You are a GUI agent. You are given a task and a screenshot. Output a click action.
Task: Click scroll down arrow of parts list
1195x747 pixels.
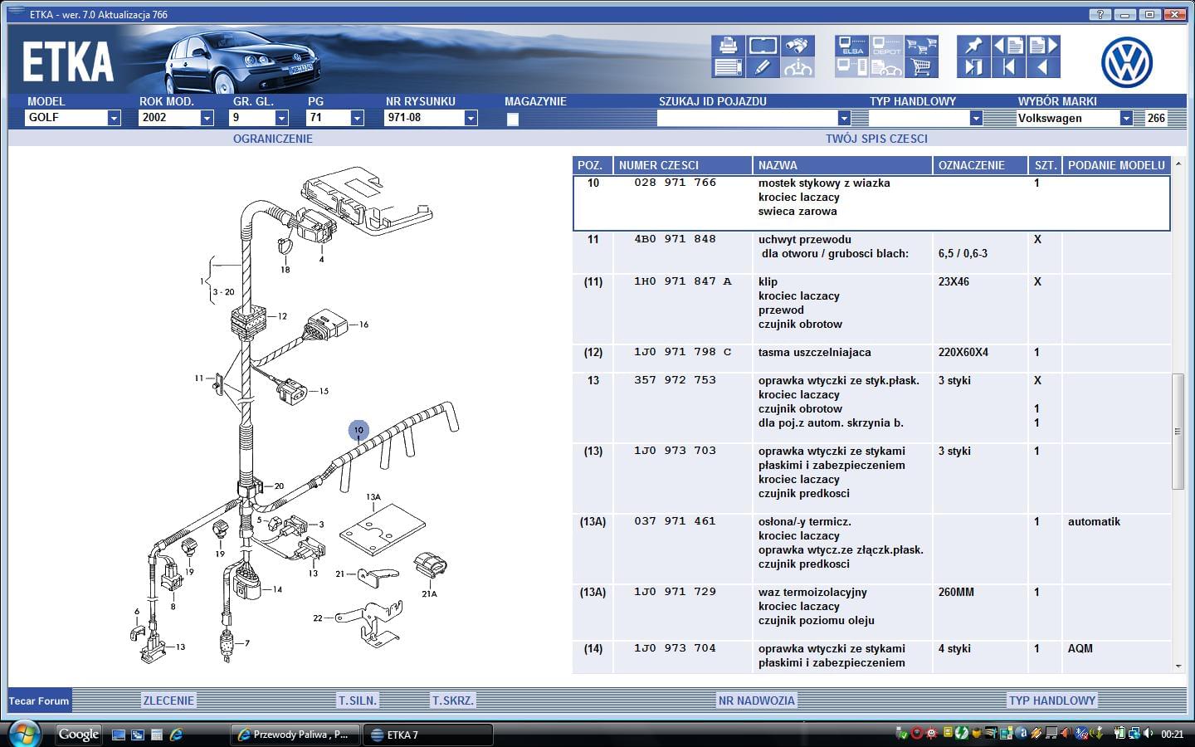1178,666
